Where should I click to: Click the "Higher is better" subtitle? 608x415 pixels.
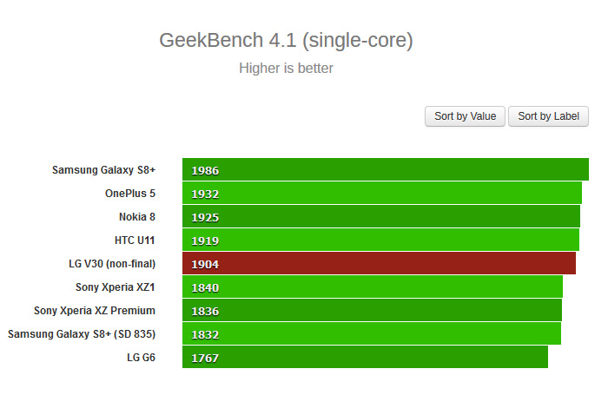tap(286, 69)
